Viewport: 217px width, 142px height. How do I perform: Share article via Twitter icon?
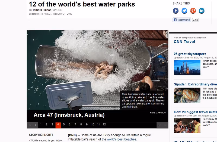pos(184,11)
